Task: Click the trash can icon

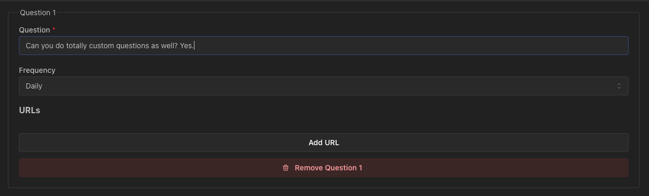Action: 286,168
